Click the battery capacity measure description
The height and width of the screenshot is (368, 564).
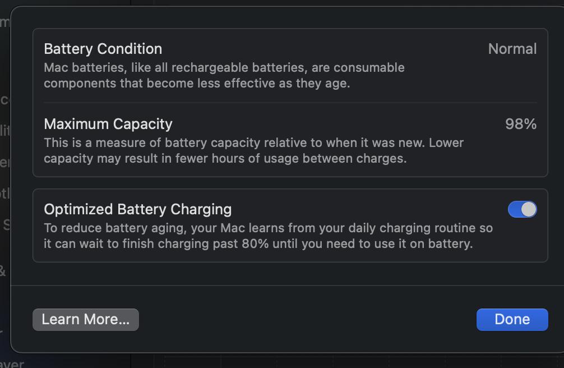pyautogui.click(x=253, y=150)
